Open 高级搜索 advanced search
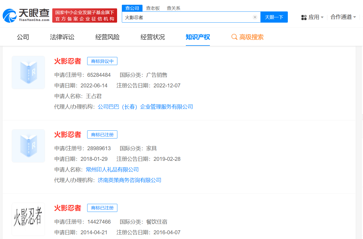 [252, 37]
